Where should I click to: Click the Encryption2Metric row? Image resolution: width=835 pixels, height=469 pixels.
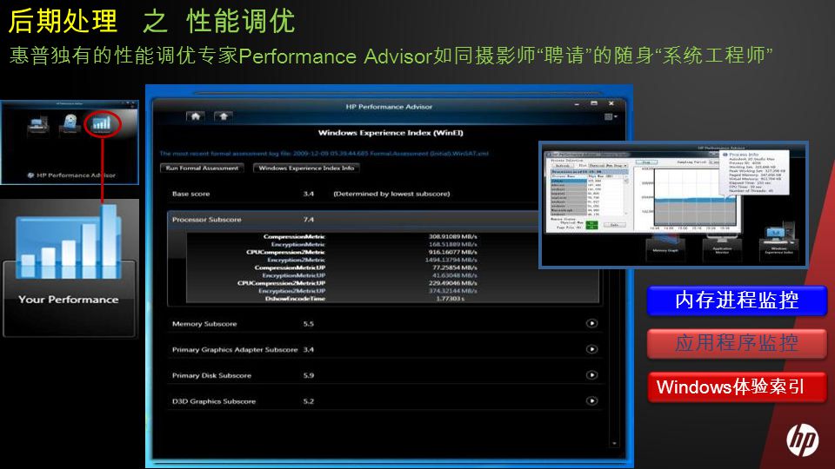coord(371,260)
